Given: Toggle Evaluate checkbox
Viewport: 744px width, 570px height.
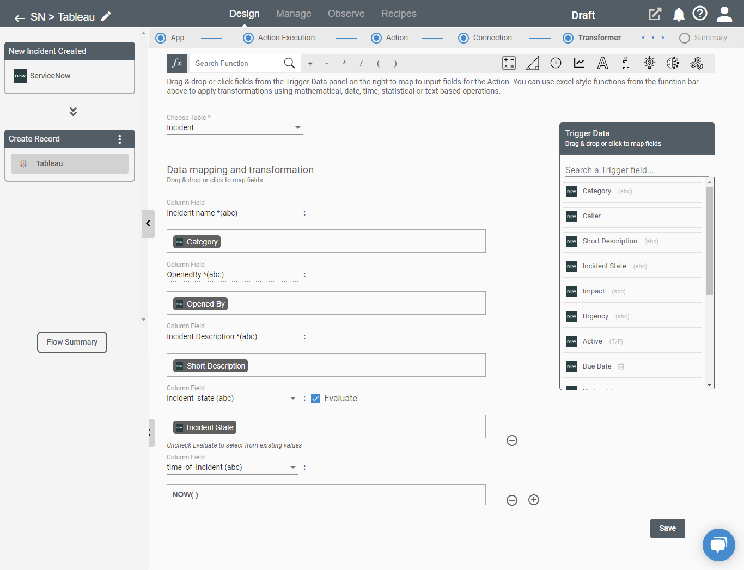Looking at the screenshot, I should click(315, 399).
